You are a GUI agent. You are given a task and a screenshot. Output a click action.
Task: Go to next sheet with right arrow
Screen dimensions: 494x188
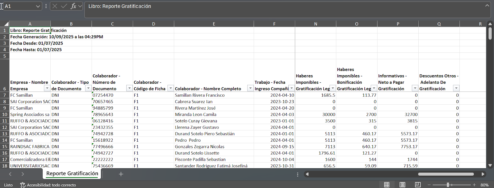coord(23,174)
